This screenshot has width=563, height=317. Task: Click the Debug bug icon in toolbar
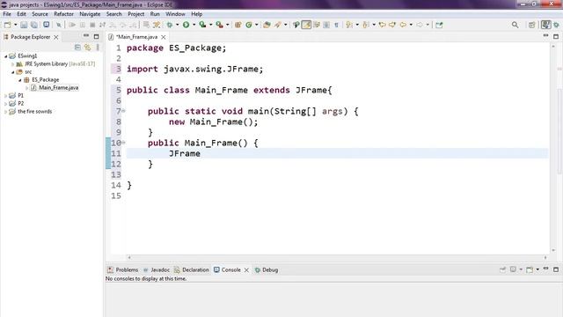(170, 25)
